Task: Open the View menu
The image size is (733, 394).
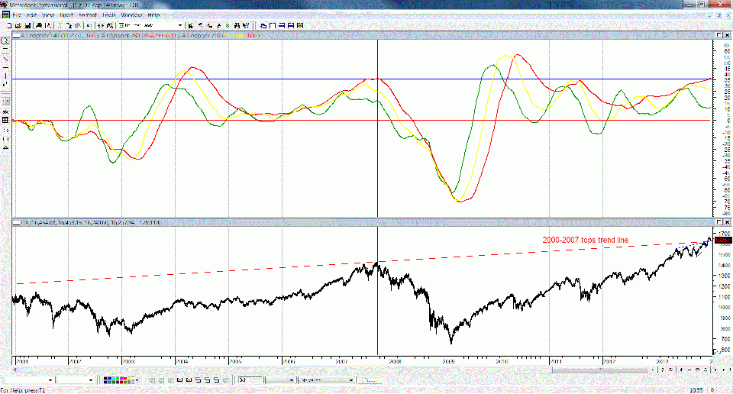Action: (x=48, y=15)
